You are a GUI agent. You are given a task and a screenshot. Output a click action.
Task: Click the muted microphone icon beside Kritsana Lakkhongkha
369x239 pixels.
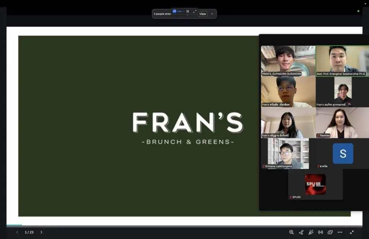pyautogui.click(x=263, y=166)
